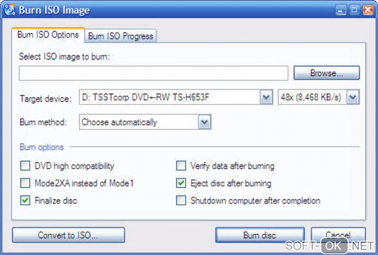Viewport: 378px width, 255px height.
Task: Click the Burn ISO Image app icon
Action: (x=10, y=9)
